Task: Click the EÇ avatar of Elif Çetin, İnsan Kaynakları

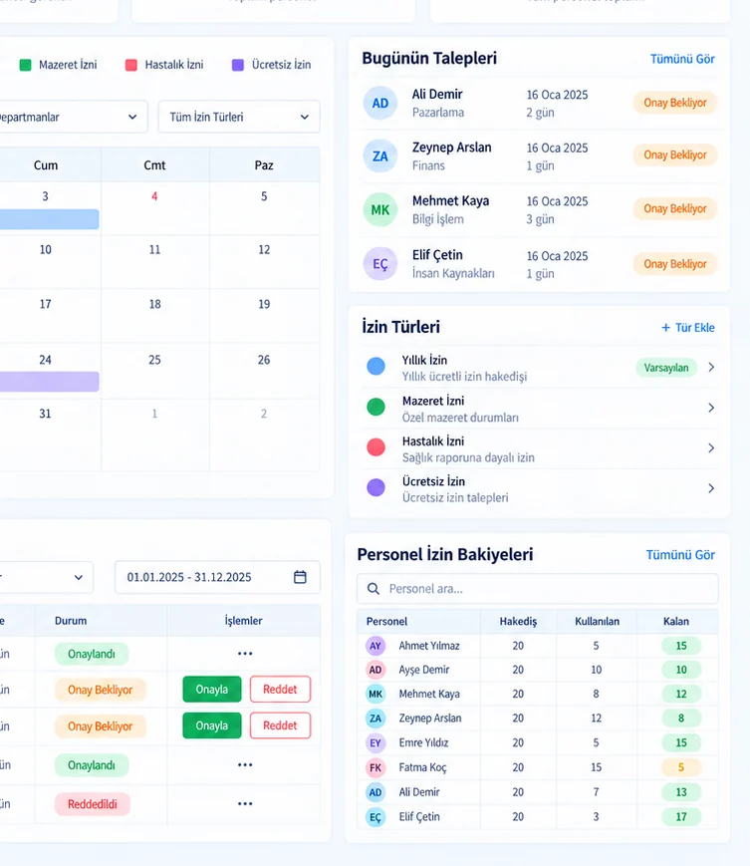Action: 380,264
